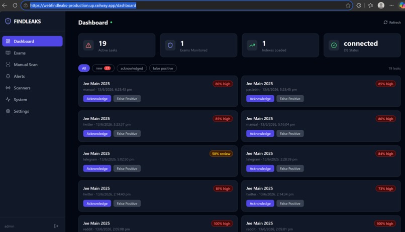Acknowledge the telegram 2:28:39 pm leak
The image size is (405, 232).
[x=260, y=168]
